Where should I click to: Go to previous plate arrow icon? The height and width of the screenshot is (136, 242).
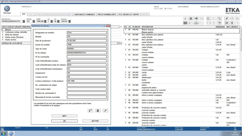tap(232, 23)
